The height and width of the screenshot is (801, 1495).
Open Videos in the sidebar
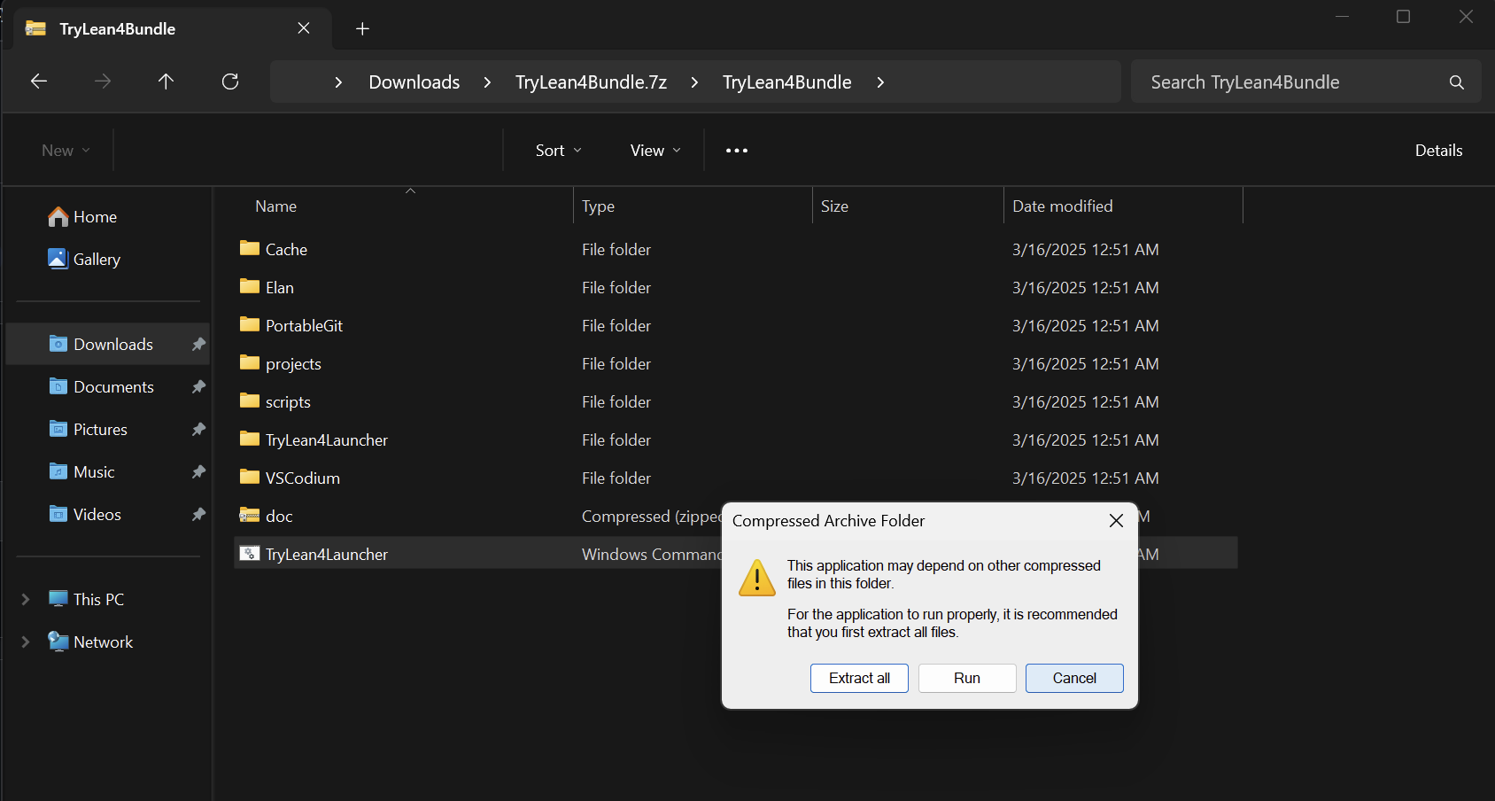pos(97,515)
